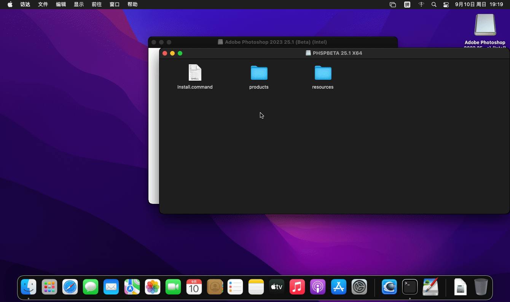Open the 窗口 menu

point(115,5)
